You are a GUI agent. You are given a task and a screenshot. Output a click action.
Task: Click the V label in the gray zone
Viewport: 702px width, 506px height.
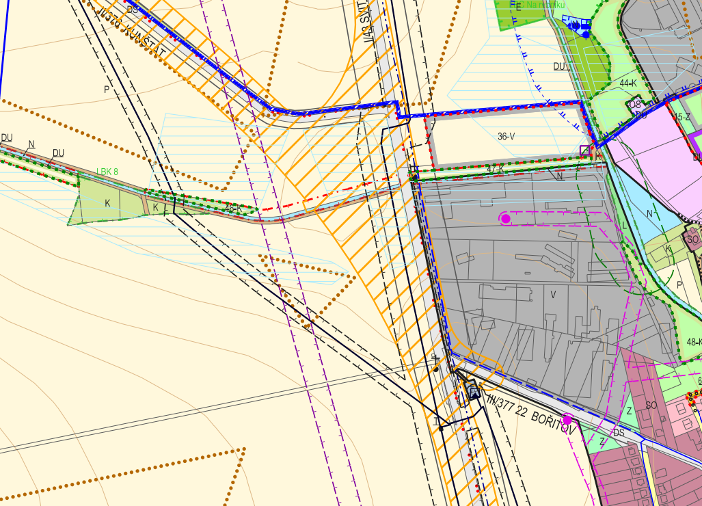click(x=553, y=295)
